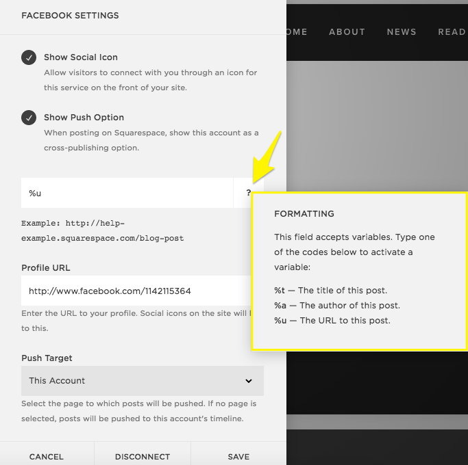The width and height of the screenshot is (468, 465).
Task: Select the Read navigation link
Action: point(452,31)
